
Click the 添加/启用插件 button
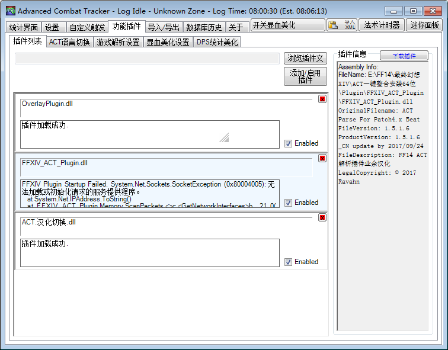tap(305, 76)
